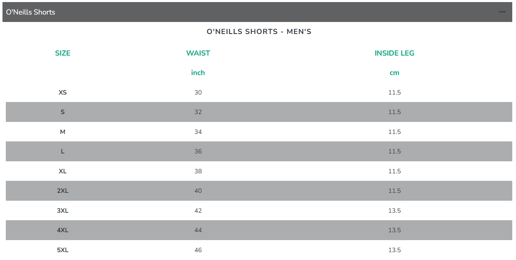Click inside leg 11.5 in XS row
This screenshot has width=516, height=260.
point(394,92)
